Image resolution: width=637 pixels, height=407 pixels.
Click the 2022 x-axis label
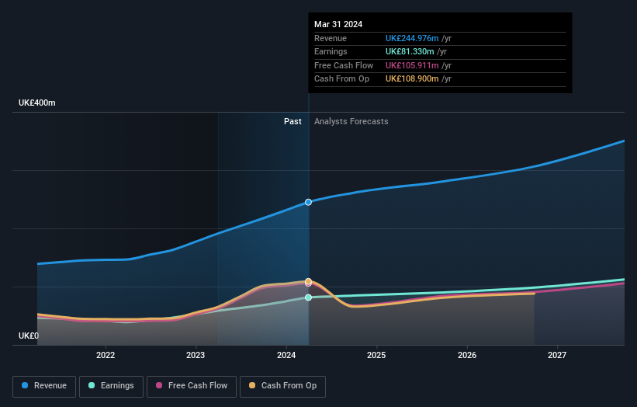tap(106, 356)
